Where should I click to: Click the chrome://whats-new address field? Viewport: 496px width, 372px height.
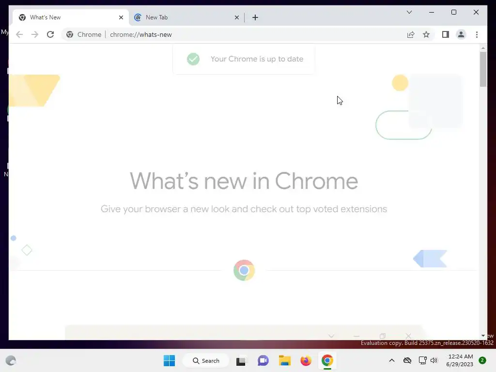(141, 34)
